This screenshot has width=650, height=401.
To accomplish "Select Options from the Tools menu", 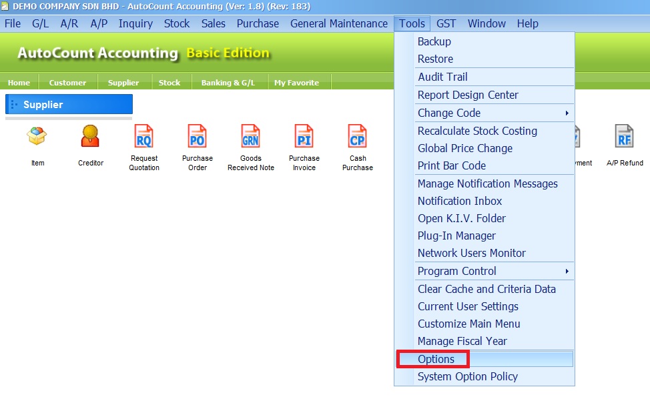I will 436,359.
